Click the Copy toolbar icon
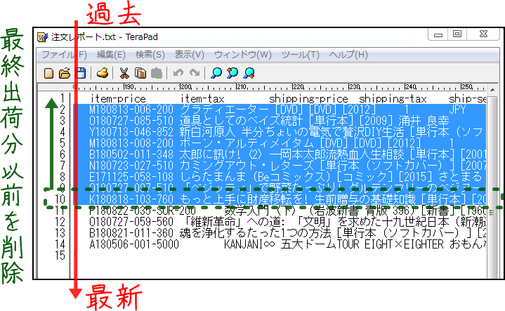 click(x=140, y=72)
